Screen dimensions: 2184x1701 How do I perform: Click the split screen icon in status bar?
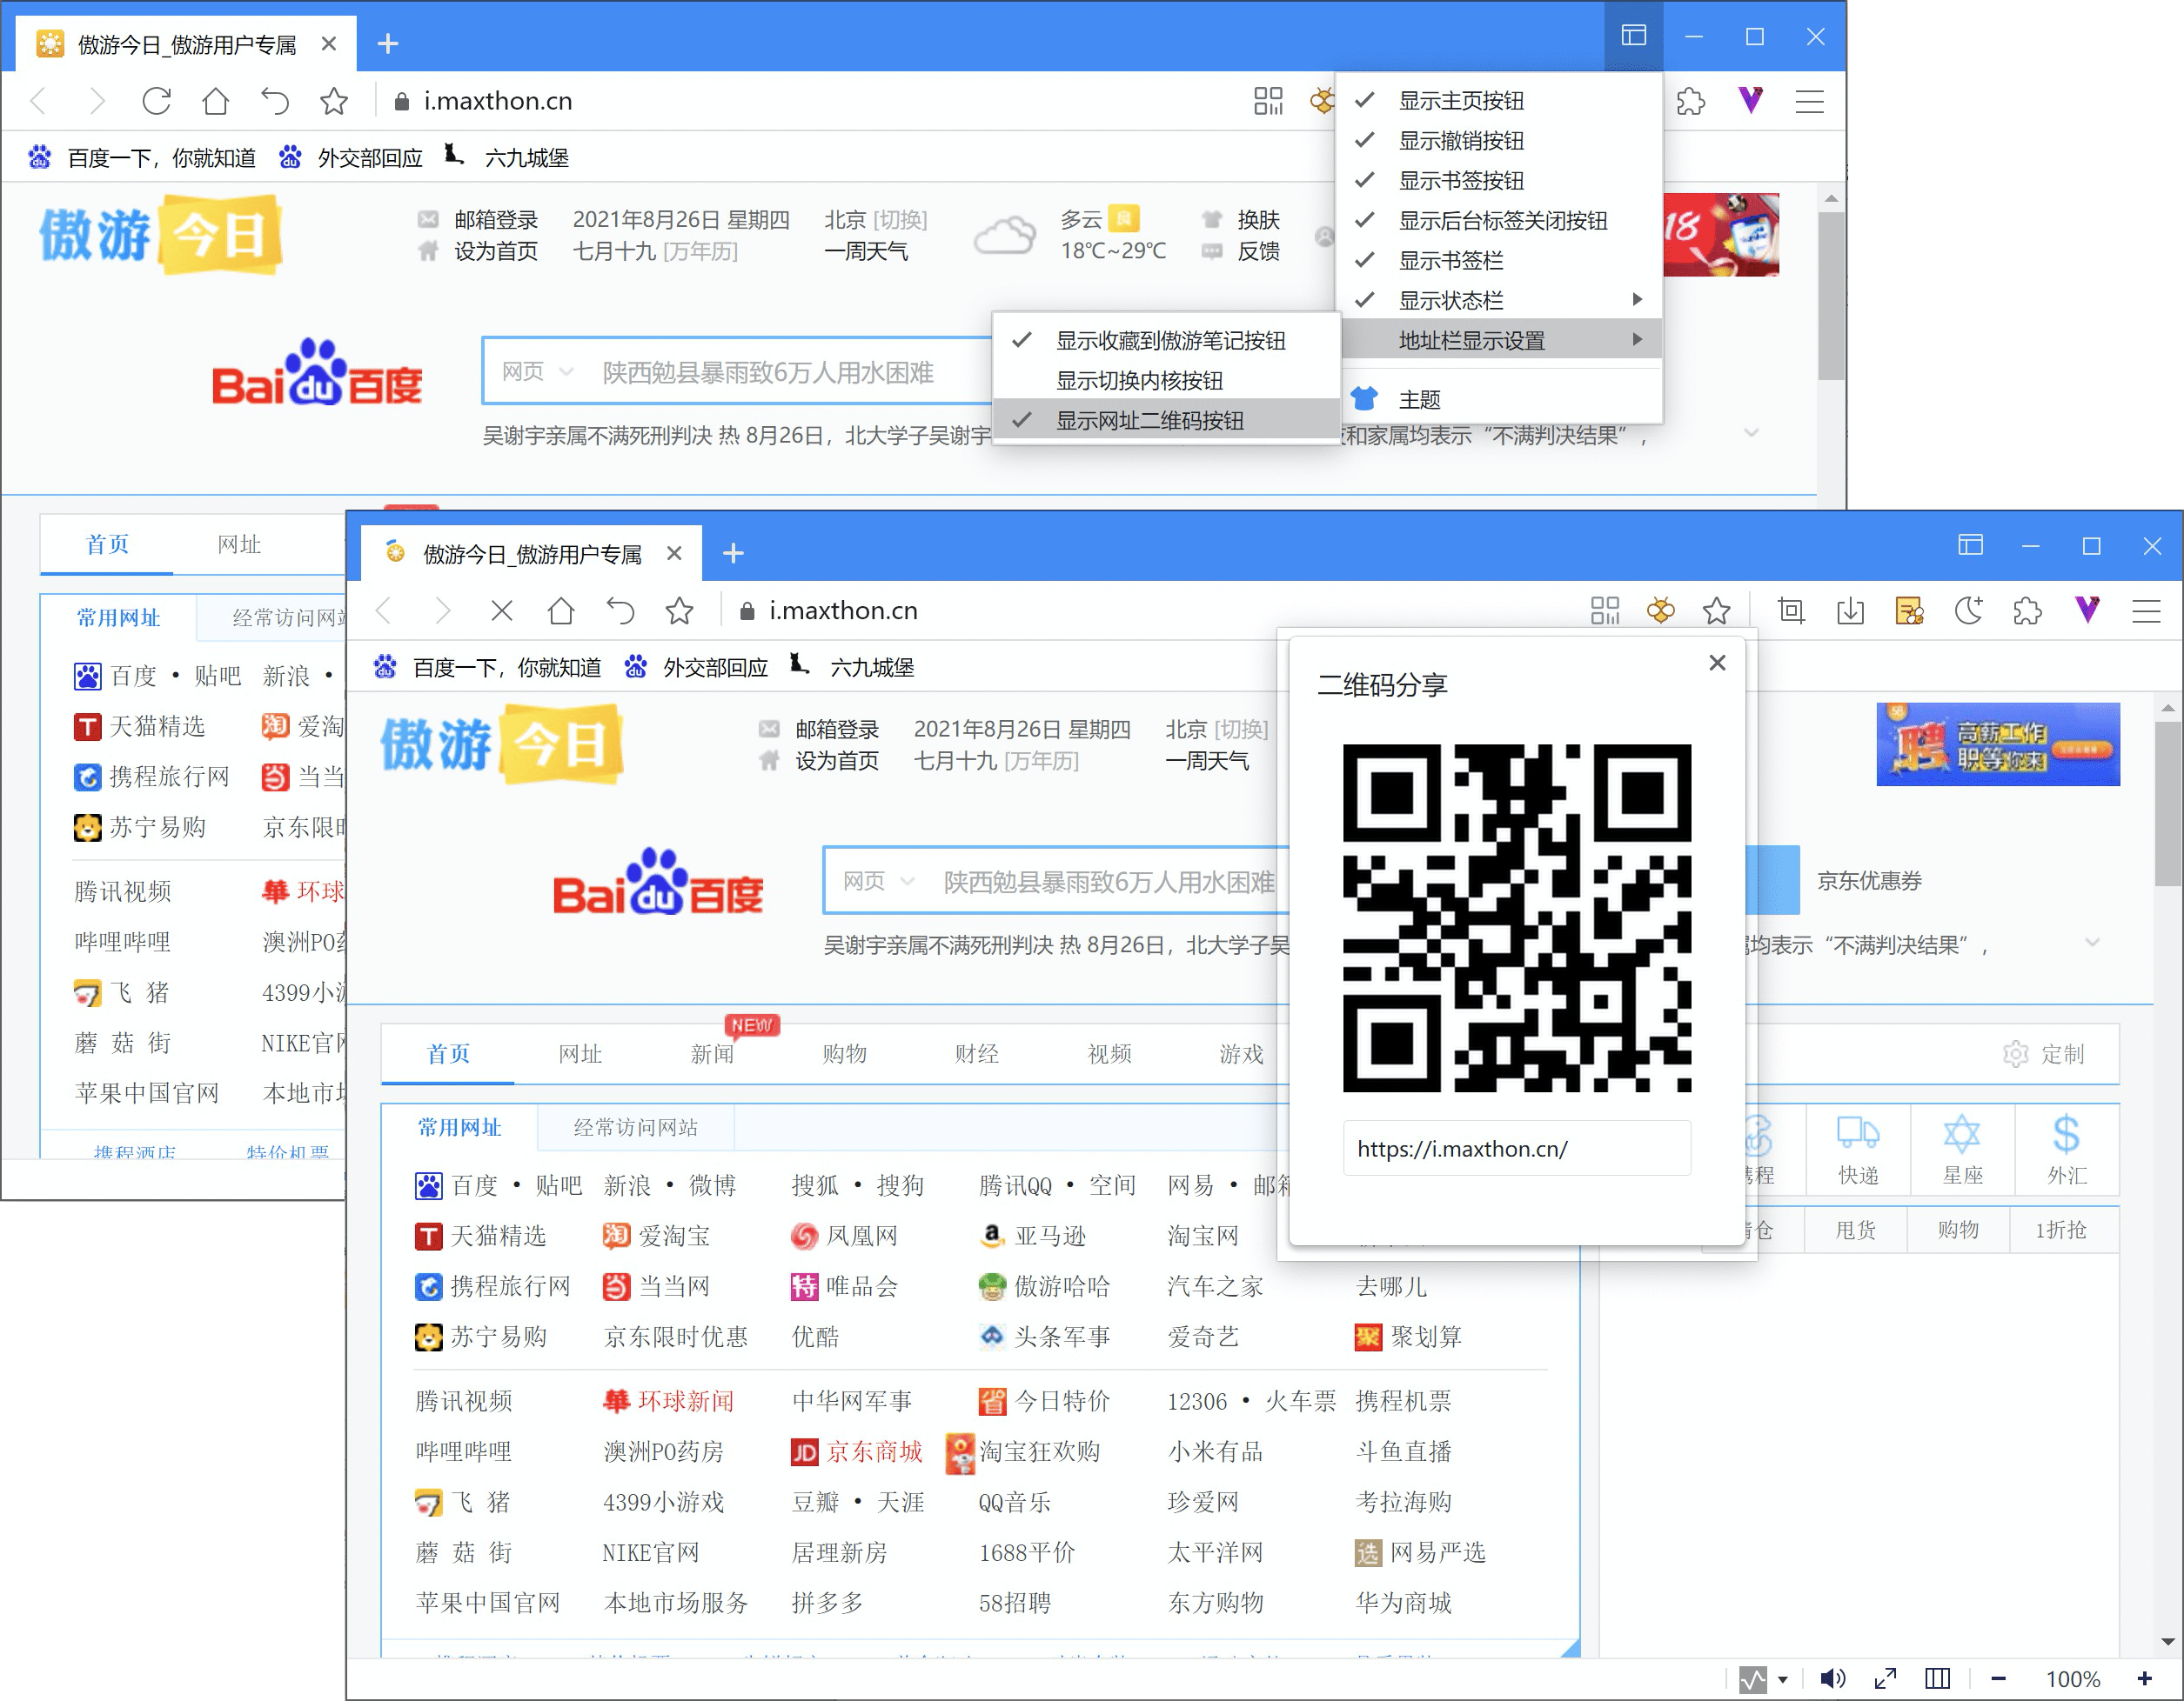pyautogui.click(x=1937, y=1679)
